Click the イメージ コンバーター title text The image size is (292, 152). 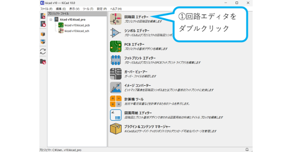[138, 85]
